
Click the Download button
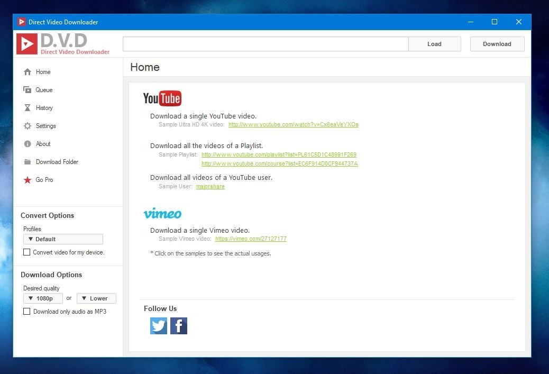(x=497, y=44)
